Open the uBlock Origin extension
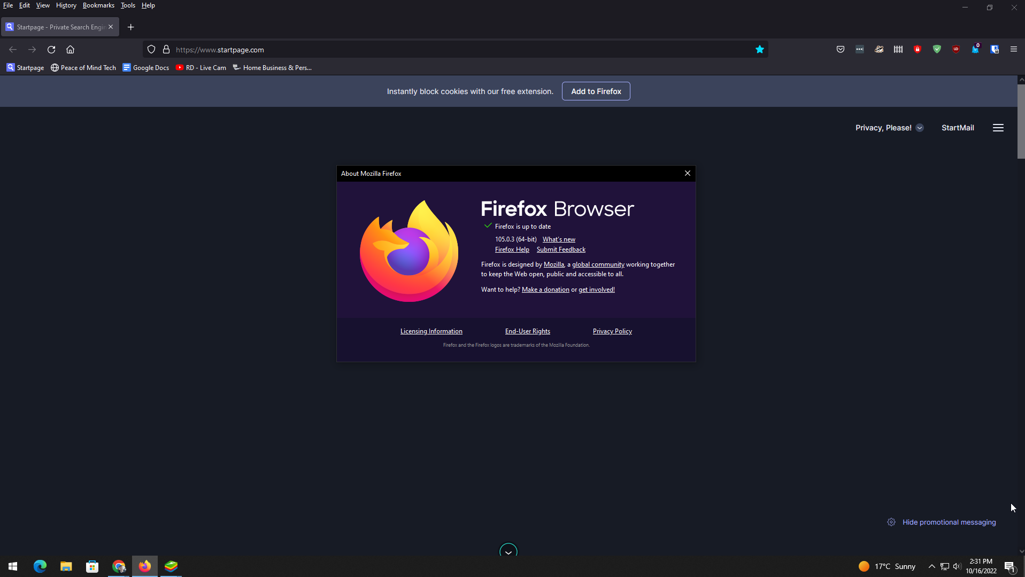Viewport: 1025px width, 577px height. tap(956, 49)
